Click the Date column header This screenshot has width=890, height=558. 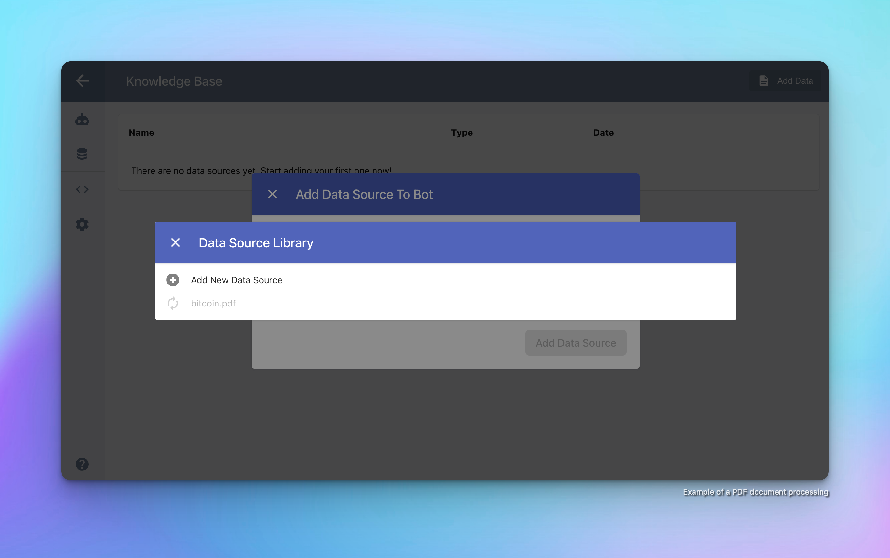tap(603, 133)
